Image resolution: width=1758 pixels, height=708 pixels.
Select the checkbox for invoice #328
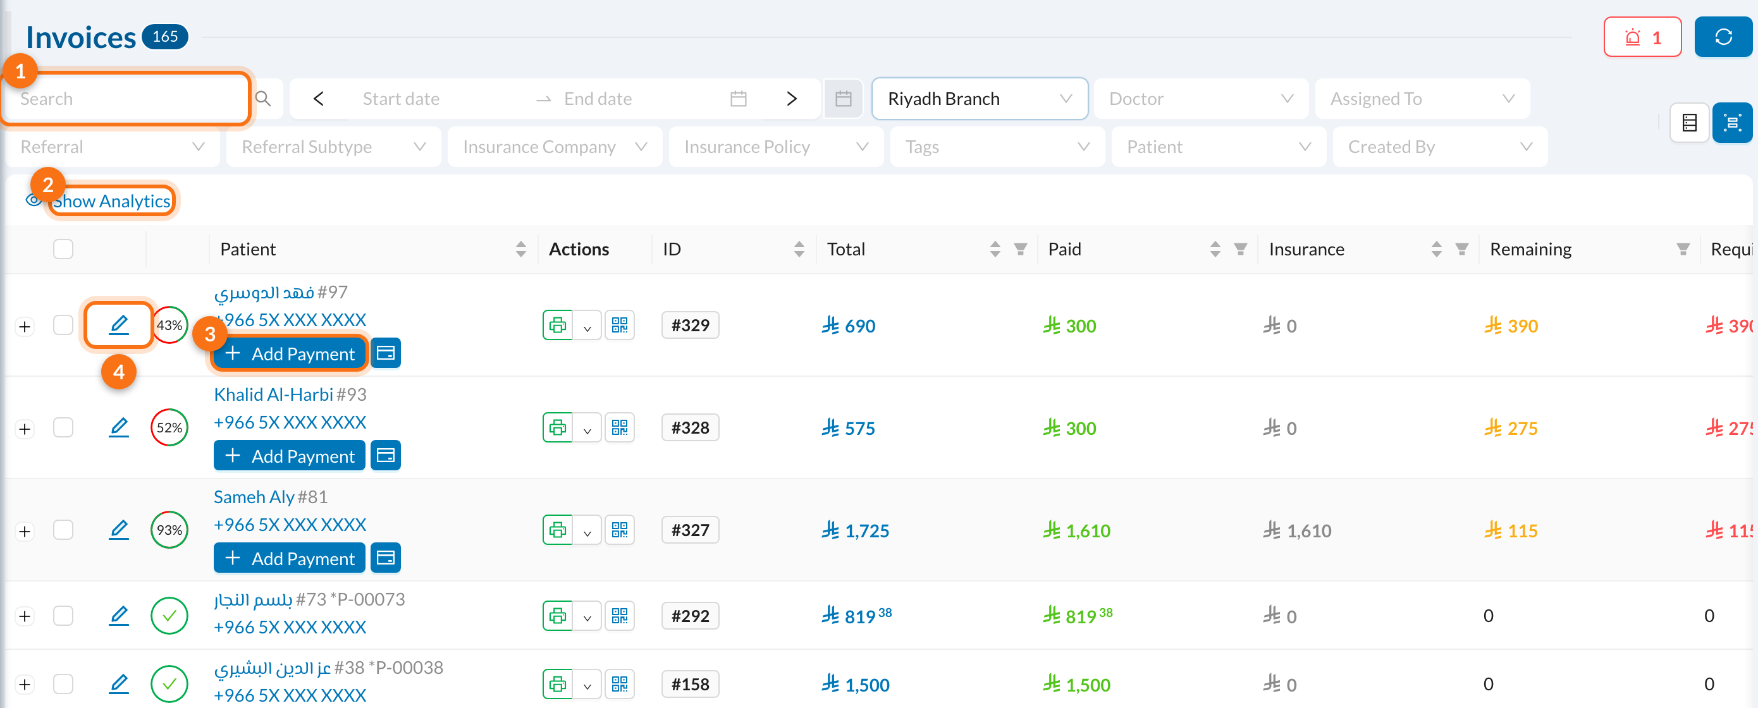click(x=63, y=428)
